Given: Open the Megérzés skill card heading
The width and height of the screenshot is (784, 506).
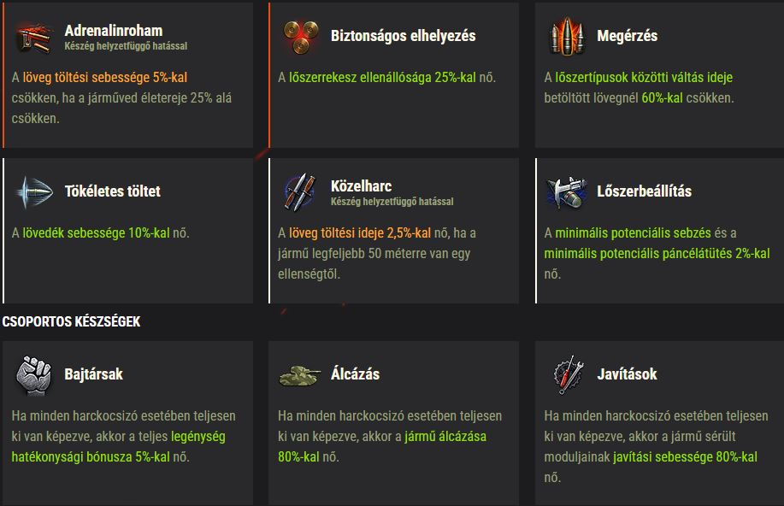Looking at the screenshot, I should pyautogui.click(x=627, y=36).
